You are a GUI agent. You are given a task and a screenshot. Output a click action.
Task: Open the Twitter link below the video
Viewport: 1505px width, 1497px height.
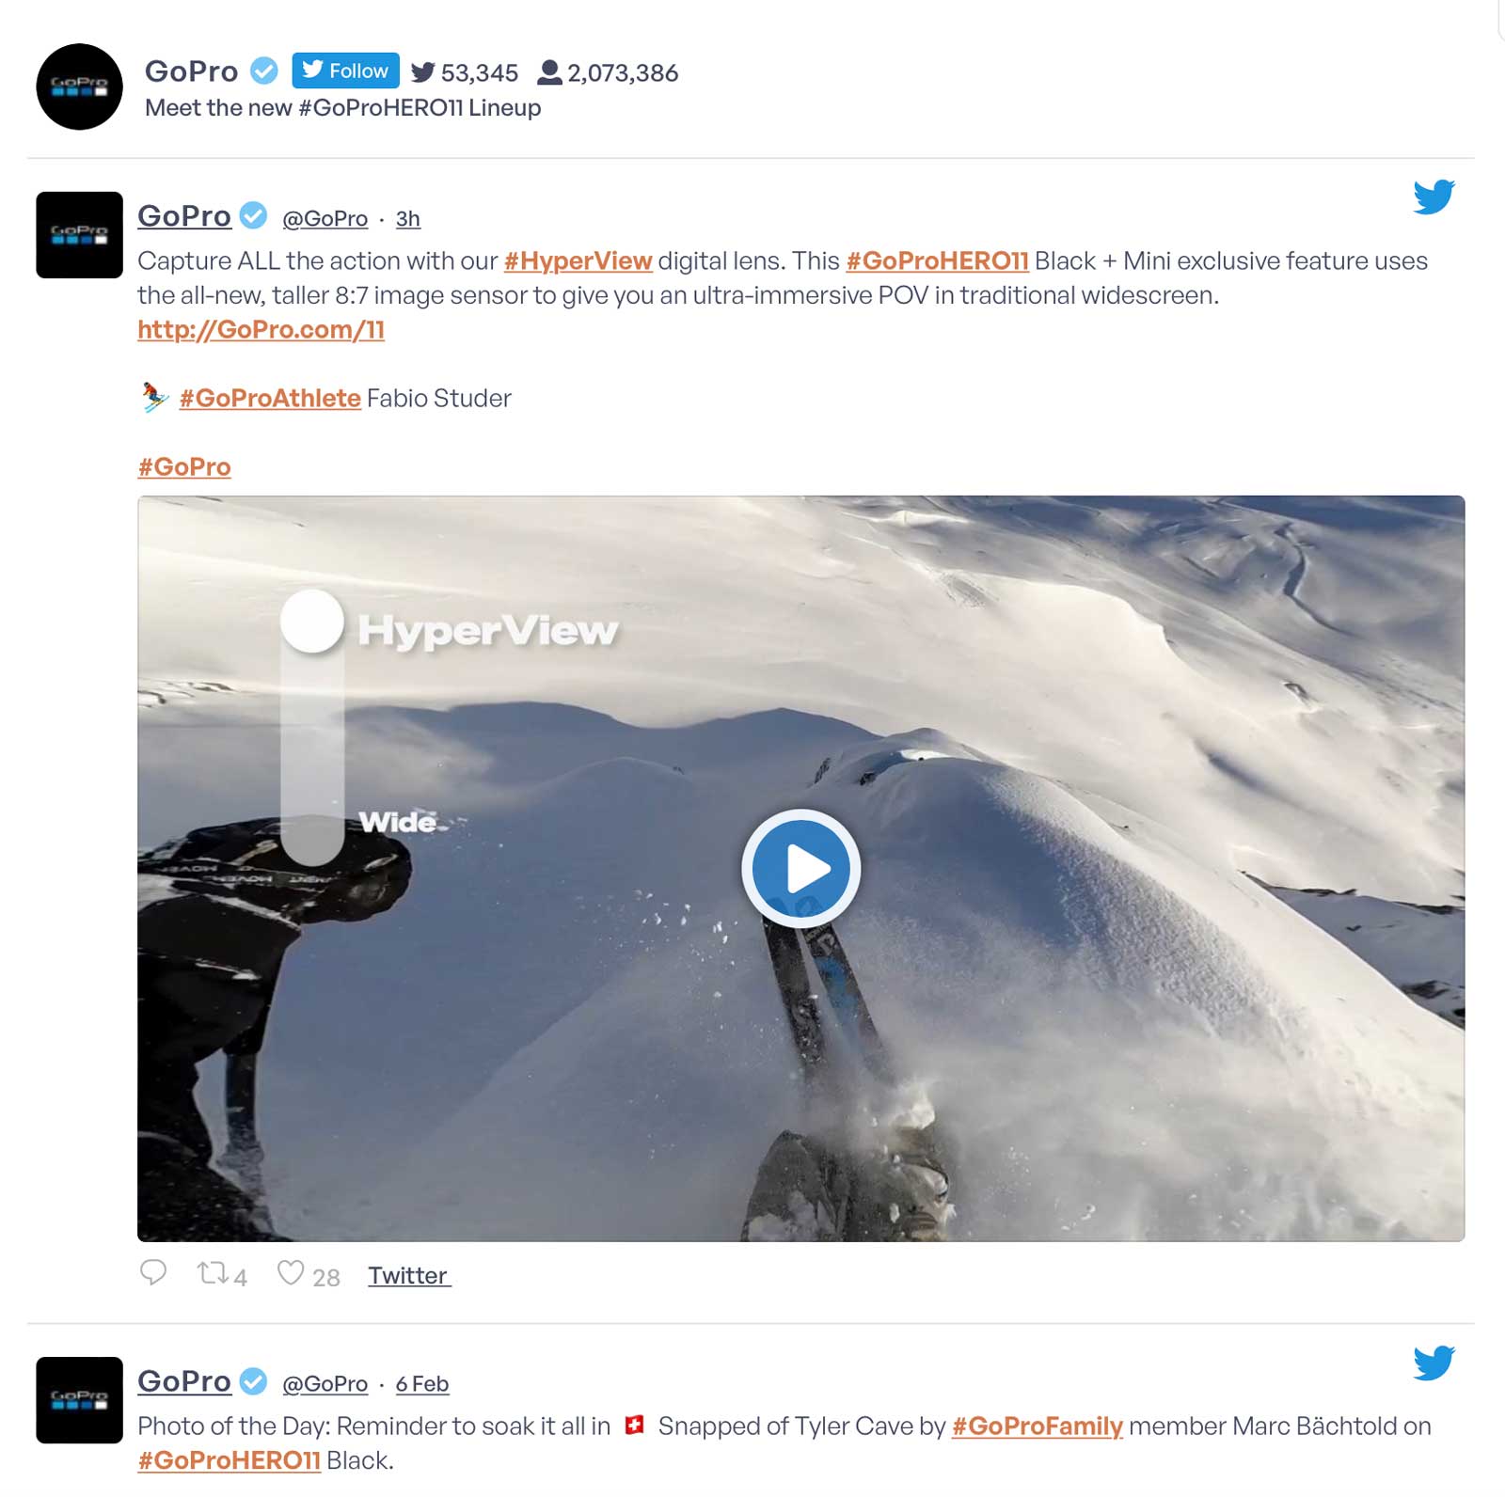click(x=409, y=1275)
